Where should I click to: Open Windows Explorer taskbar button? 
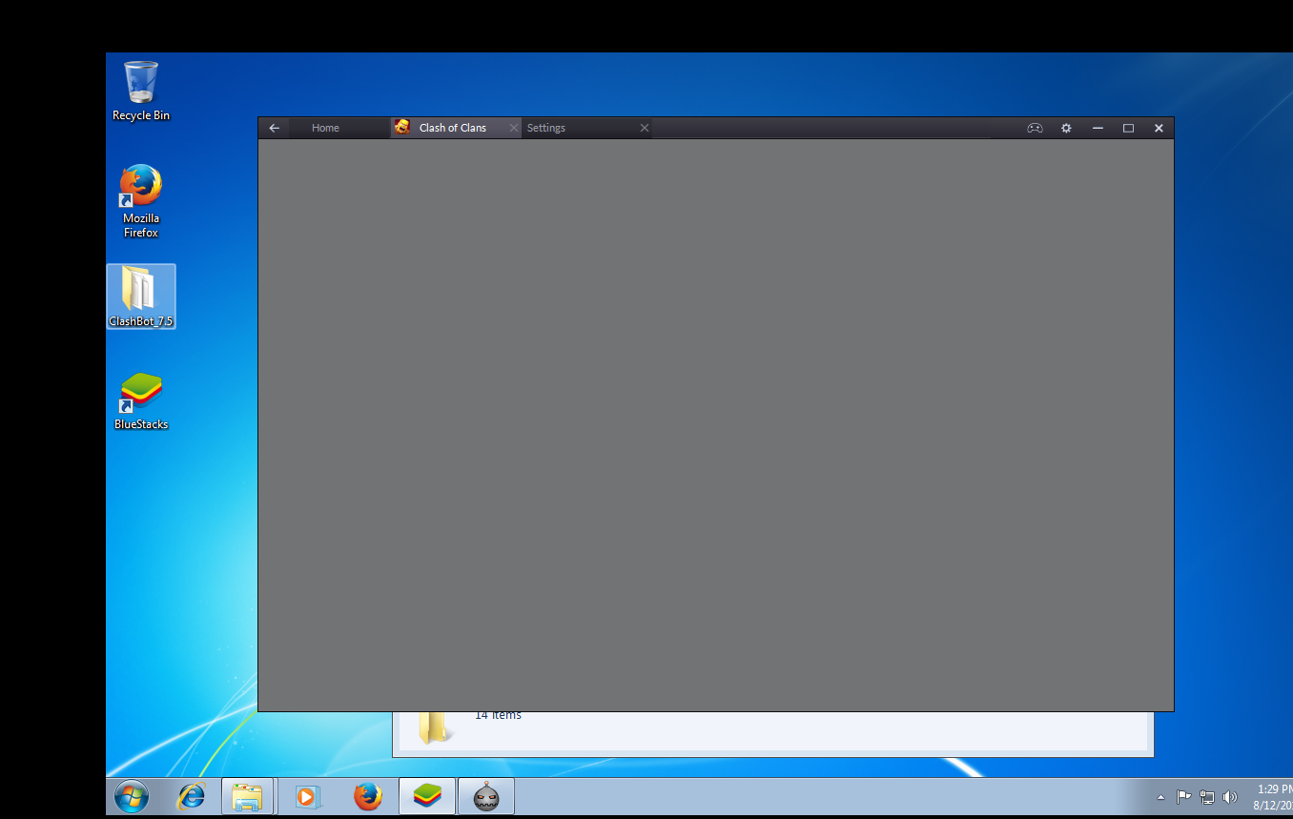tap(248, 796)
